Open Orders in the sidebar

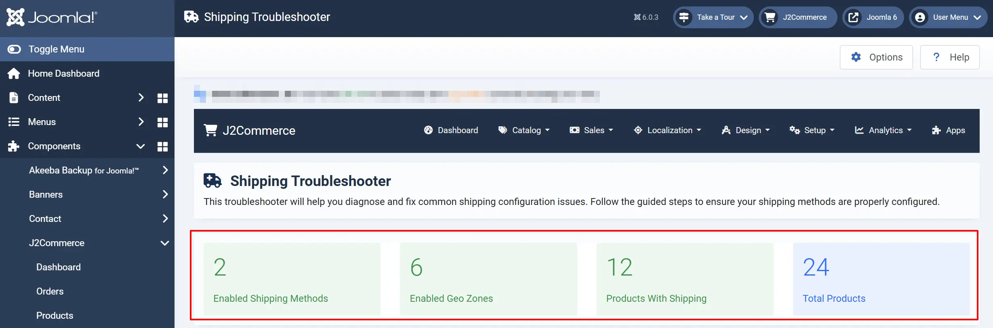click(50, 291)
